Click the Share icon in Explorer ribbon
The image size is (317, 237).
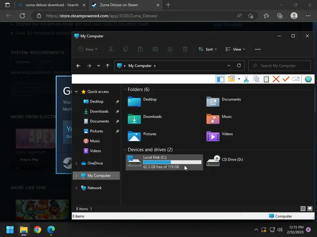point(170,49)
